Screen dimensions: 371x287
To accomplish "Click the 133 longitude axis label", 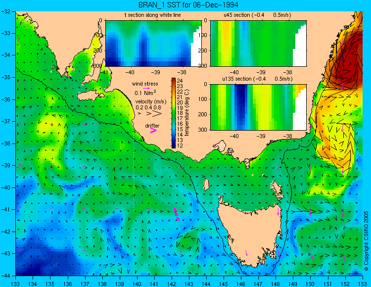I will (x=16, y=284).
